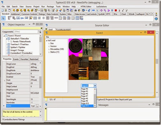
Task: Select ComboBox1: TComboBox in component tree
Action: (x=21, y=53)
